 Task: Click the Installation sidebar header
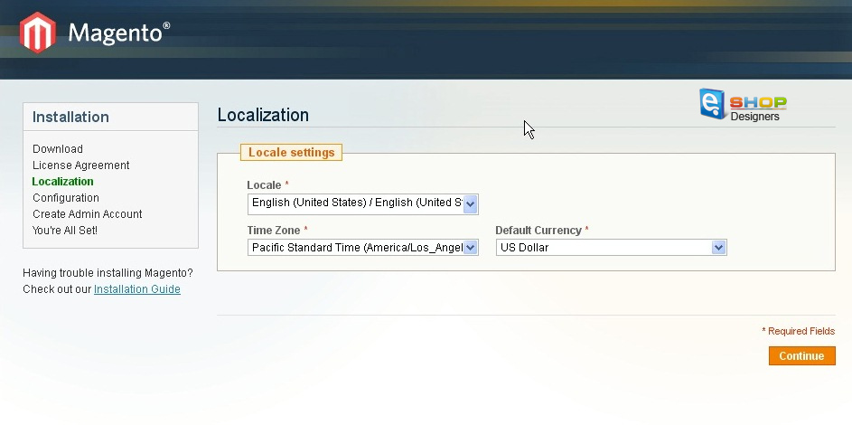70,117
